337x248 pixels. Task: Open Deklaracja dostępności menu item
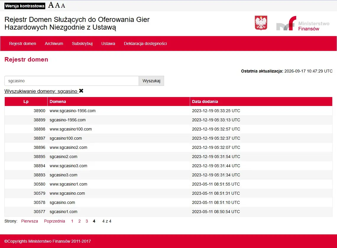pyautogui.click(x=145, y=44)
